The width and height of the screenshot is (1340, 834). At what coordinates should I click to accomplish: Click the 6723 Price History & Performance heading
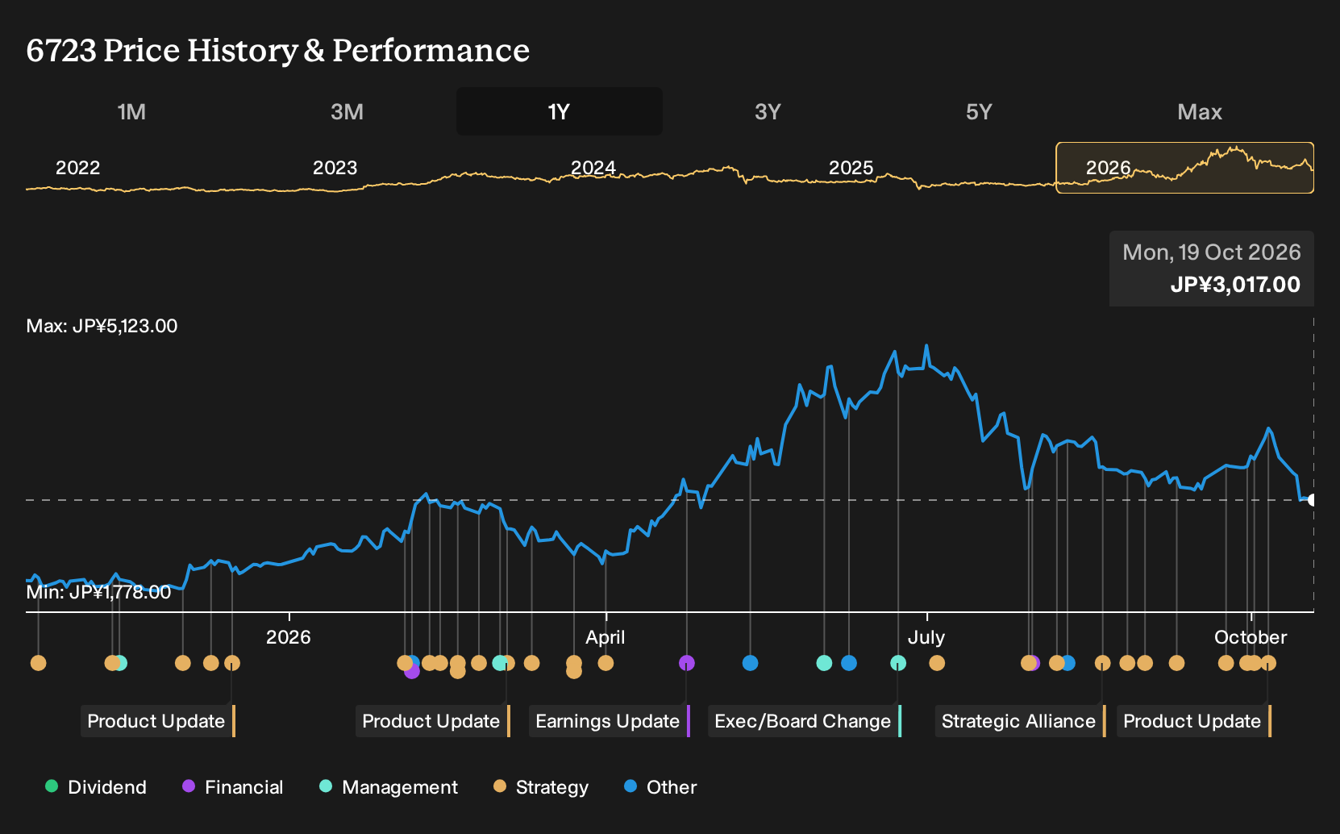coord(278,50)
